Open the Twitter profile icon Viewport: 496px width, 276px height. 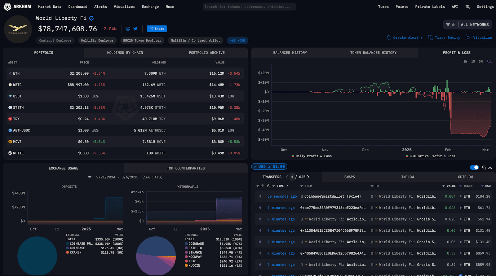pos(135,29)
